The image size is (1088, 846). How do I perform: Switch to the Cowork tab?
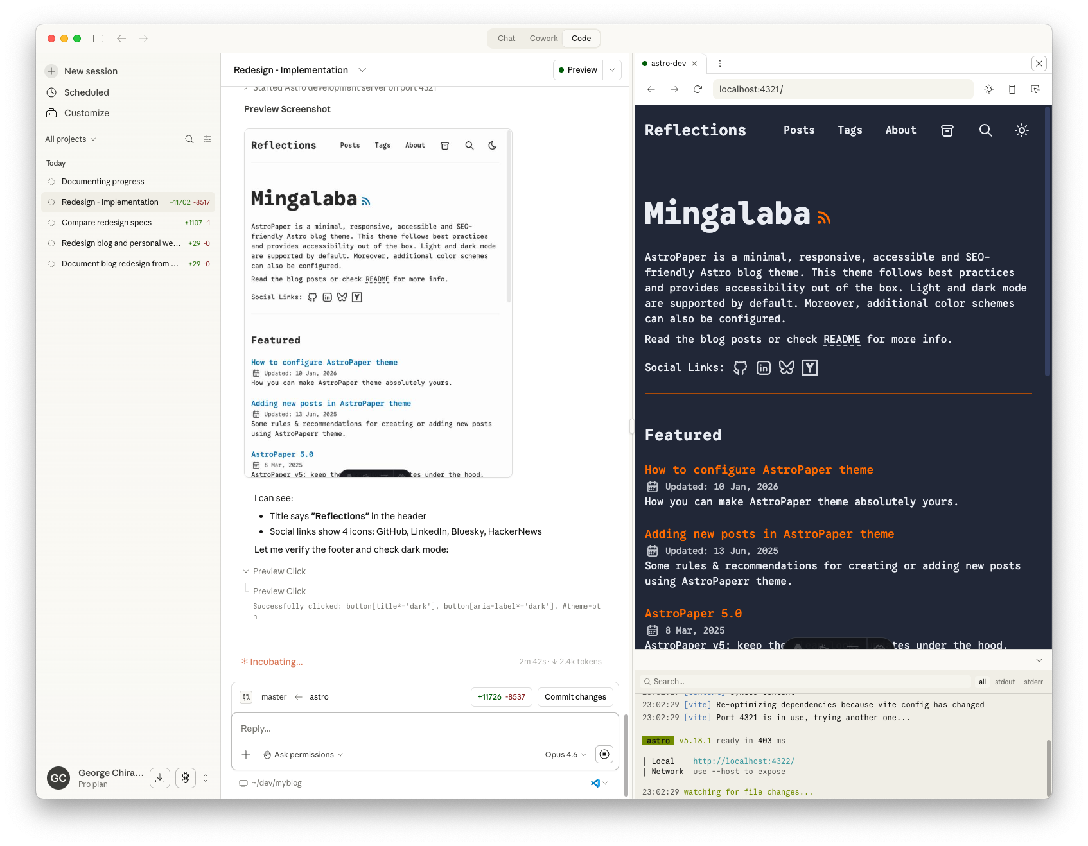(x=543, y=38)
